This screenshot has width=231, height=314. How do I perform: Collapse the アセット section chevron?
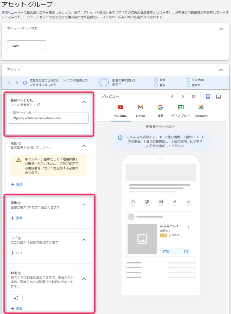coord(221,70)
